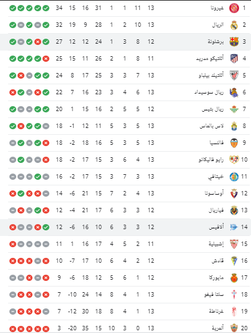The image size is (251, 334).
Task: Select the team name إشبيلية
Action: (216, 244)
